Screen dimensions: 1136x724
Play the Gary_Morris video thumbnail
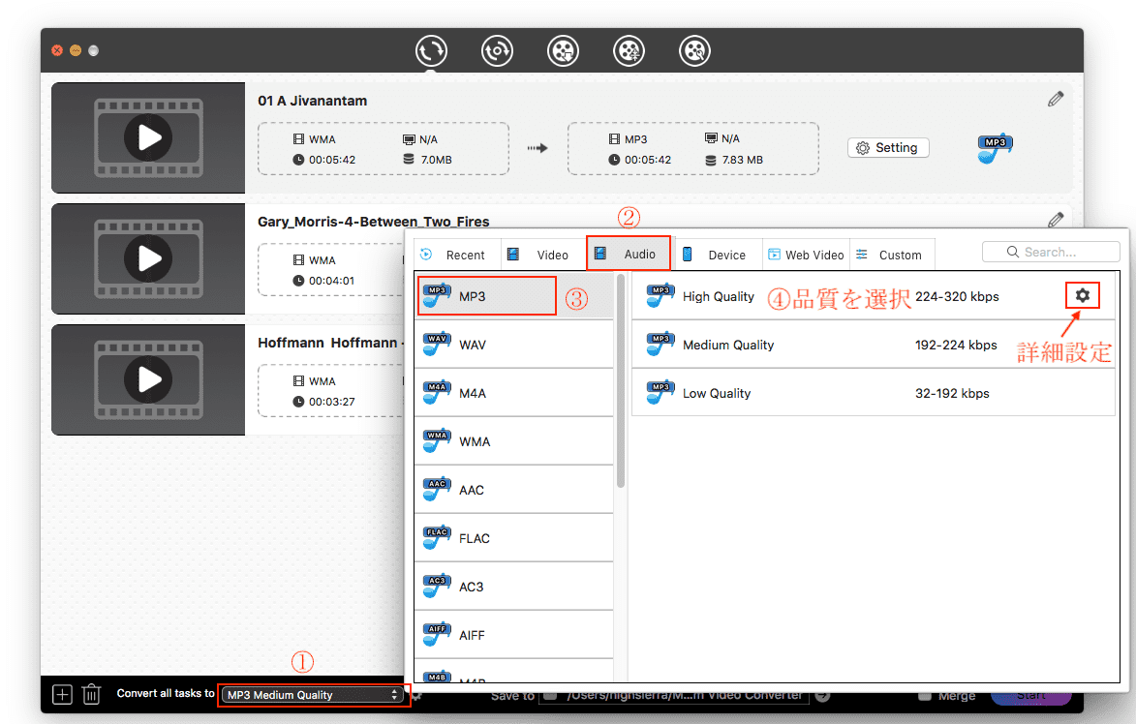point(148,258)
